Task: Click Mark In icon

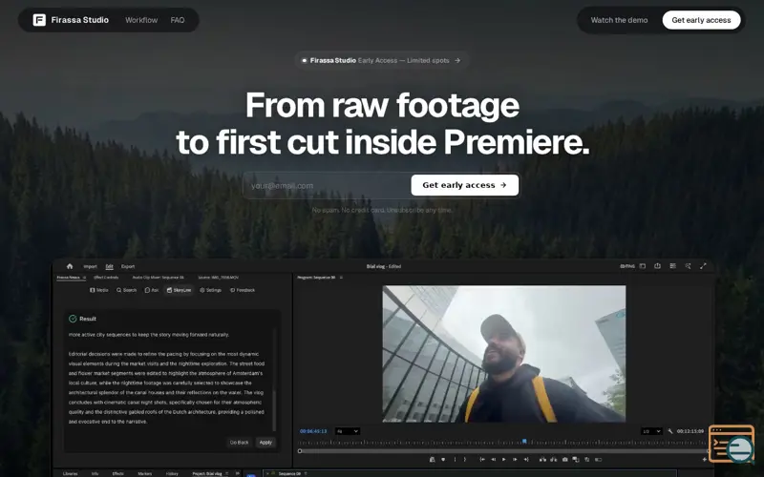Action: pyautogui.click(x=455, y=460)
